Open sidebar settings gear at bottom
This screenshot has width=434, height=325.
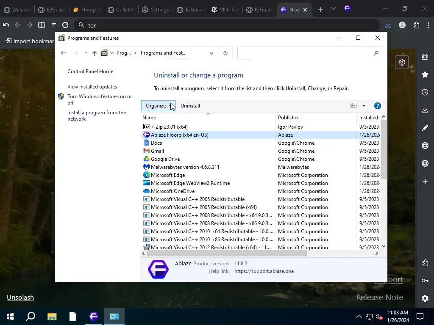(425, 298)
